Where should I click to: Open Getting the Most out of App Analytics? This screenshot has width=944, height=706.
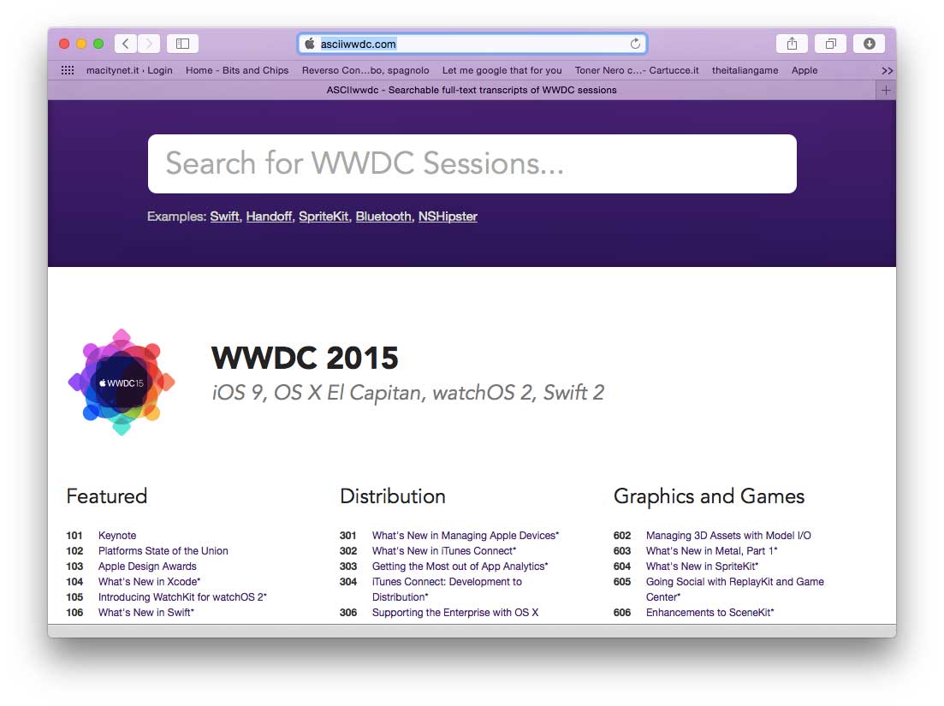460,567
